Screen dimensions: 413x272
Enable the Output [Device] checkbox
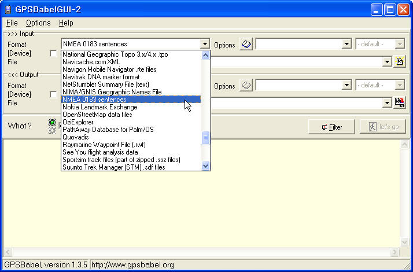53,94
